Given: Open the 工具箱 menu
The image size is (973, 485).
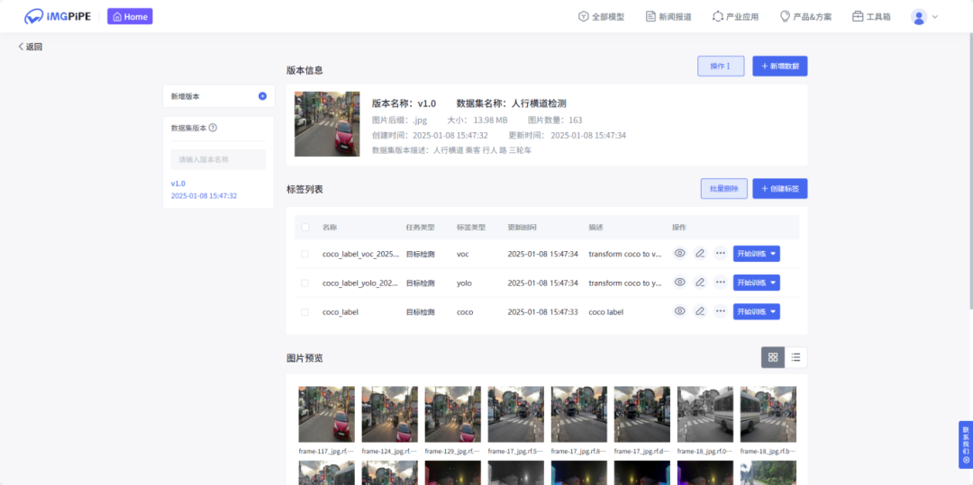Looking at the screenshot, I should (x=871, y=17).
